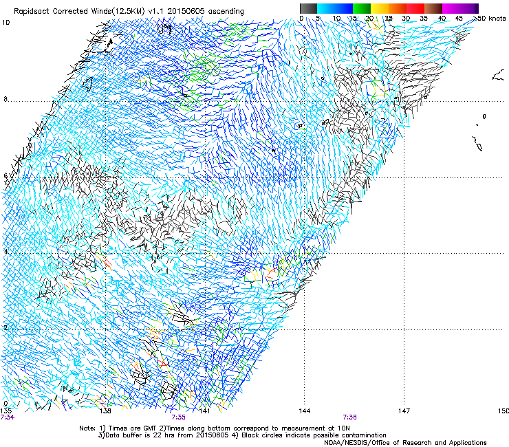
Task: Click the orange 25-30 knots legend segment
Action: tap(398, 8)
